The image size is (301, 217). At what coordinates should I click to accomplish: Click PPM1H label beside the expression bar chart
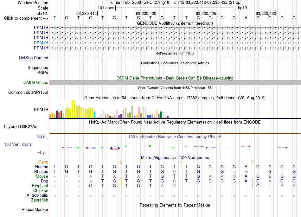click(x=41, y=110)
